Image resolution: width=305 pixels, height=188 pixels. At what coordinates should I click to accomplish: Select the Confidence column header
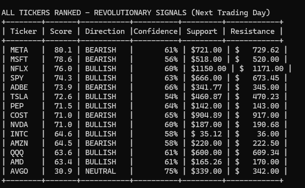pos(156,31)
